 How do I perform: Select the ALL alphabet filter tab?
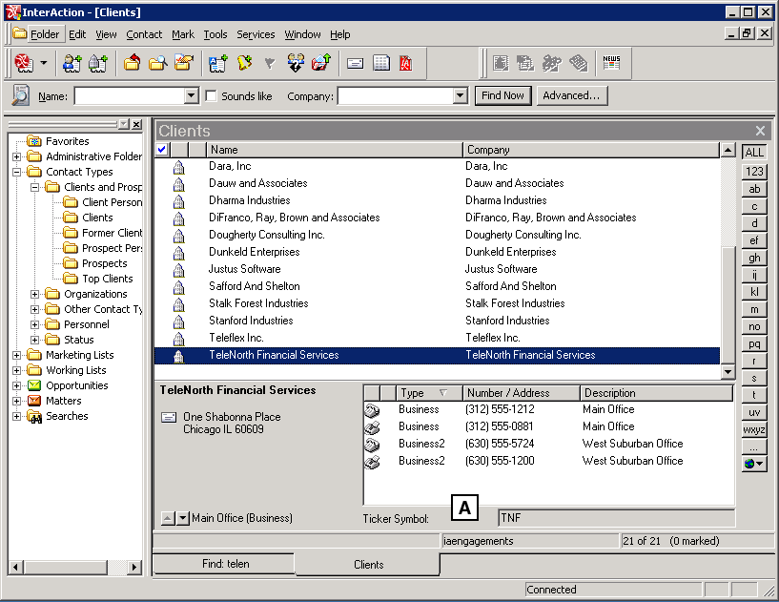753,152
